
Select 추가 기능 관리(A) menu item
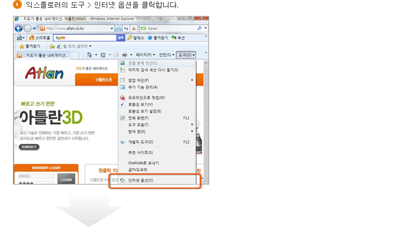click(157, 87)
